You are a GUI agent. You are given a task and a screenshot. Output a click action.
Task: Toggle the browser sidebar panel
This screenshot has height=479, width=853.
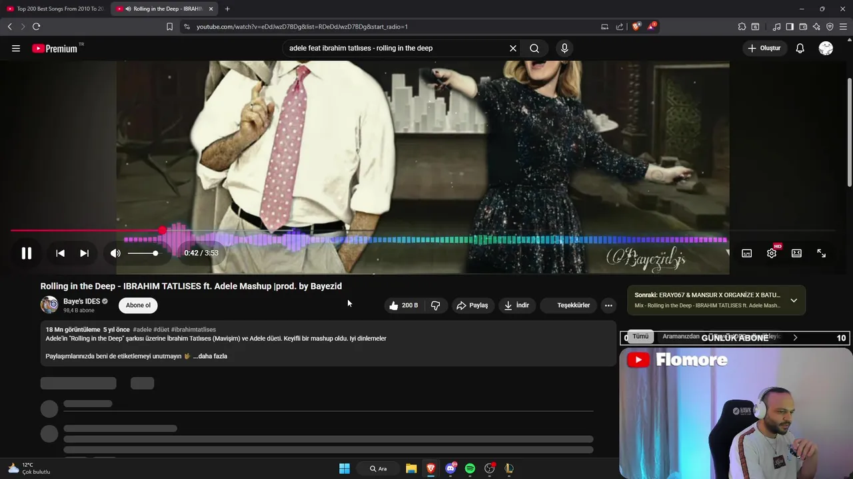click(790, 27)
